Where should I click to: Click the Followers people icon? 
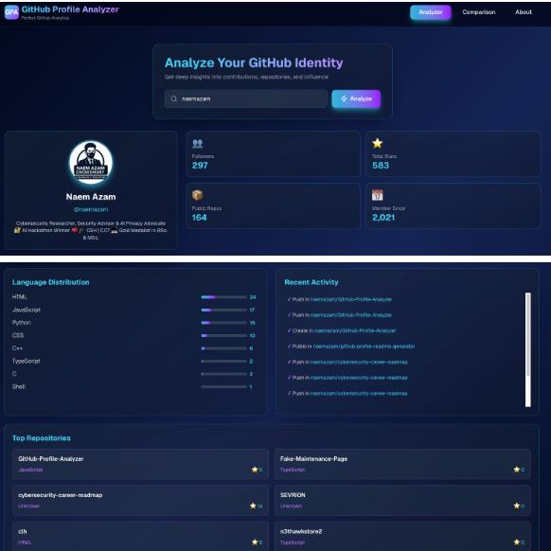(x=197, y=143)
